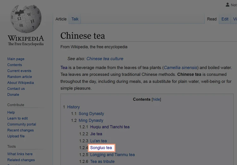Open the Donate link
Screen dimensions: 237x165
[x=13, y=95]
